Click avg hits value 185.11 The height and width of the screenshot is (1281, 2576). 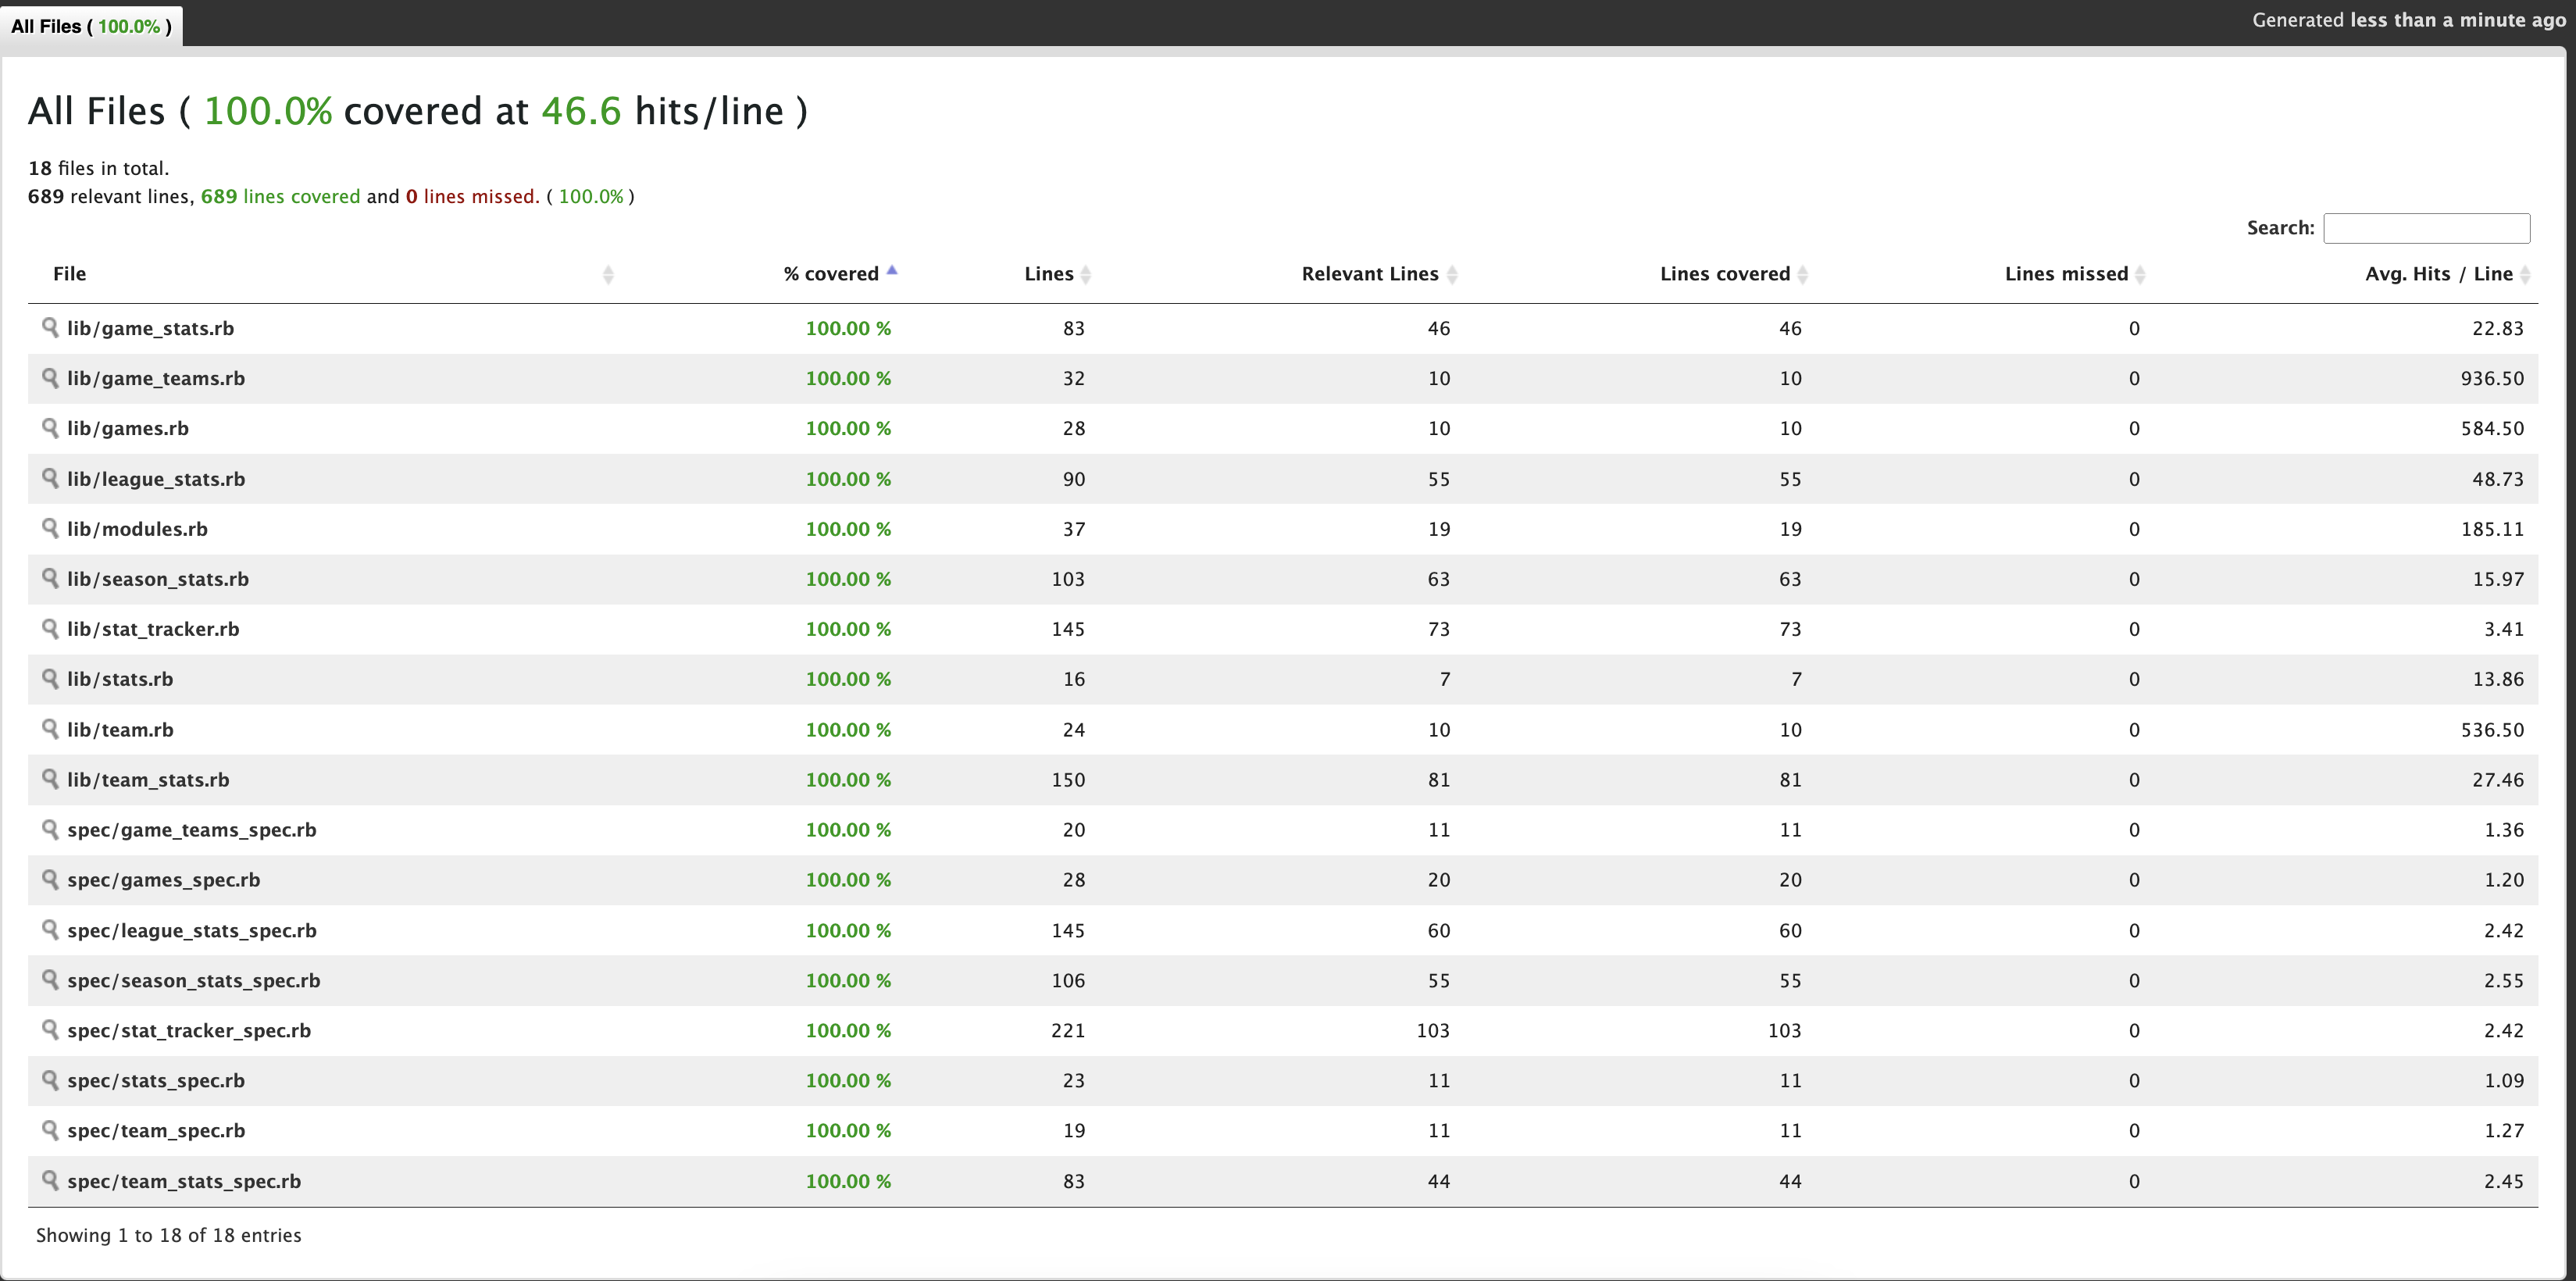(x=2492, y=529)
